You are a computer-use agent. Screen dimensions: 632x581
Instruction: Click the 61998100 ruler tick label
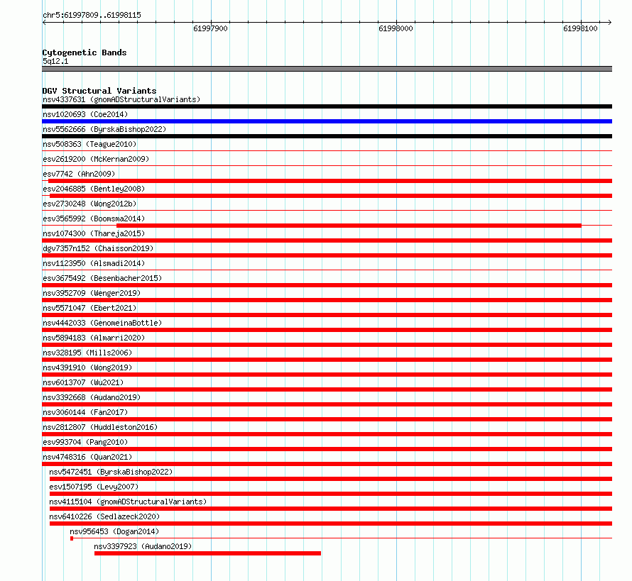click(x=580, y=28)
